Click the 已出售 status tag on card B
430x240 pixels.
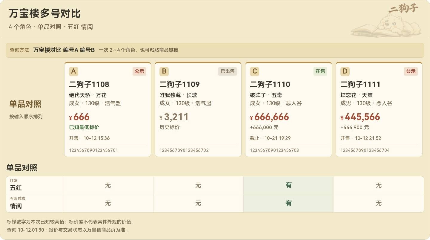(228, 71)
